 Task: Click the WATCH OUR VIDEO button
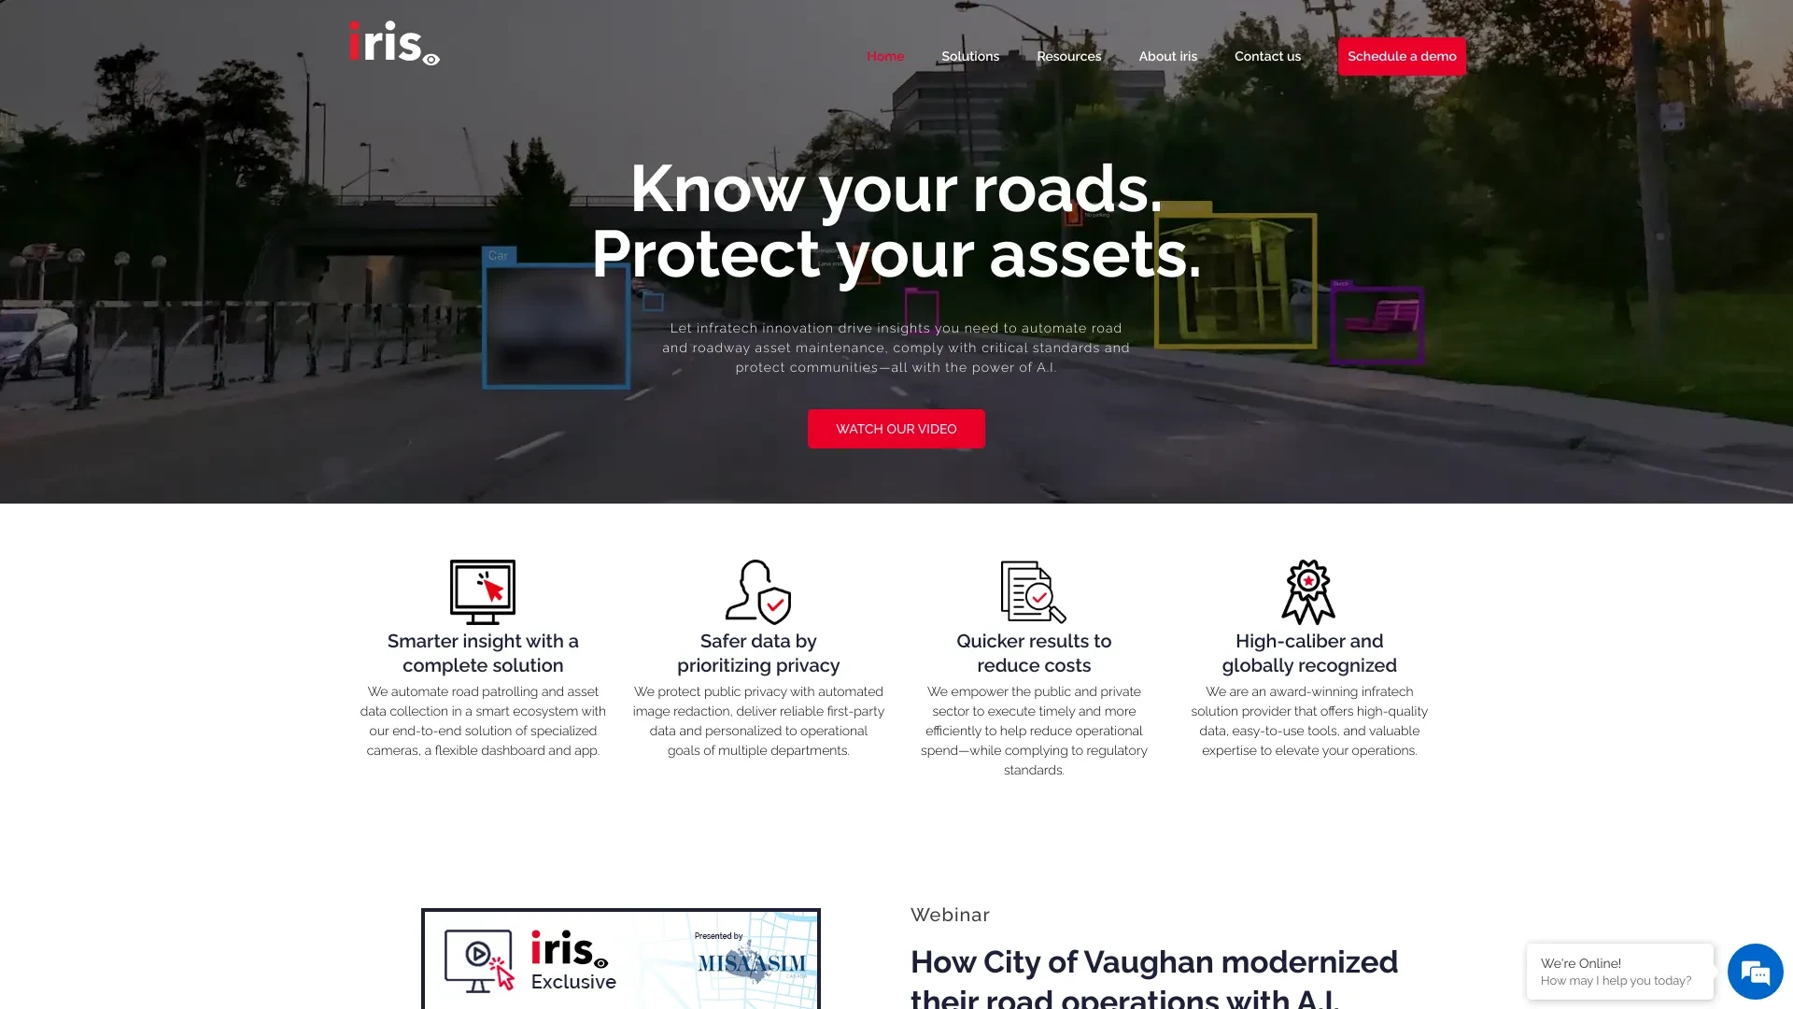pyautogui.click(x=896, y=429)
